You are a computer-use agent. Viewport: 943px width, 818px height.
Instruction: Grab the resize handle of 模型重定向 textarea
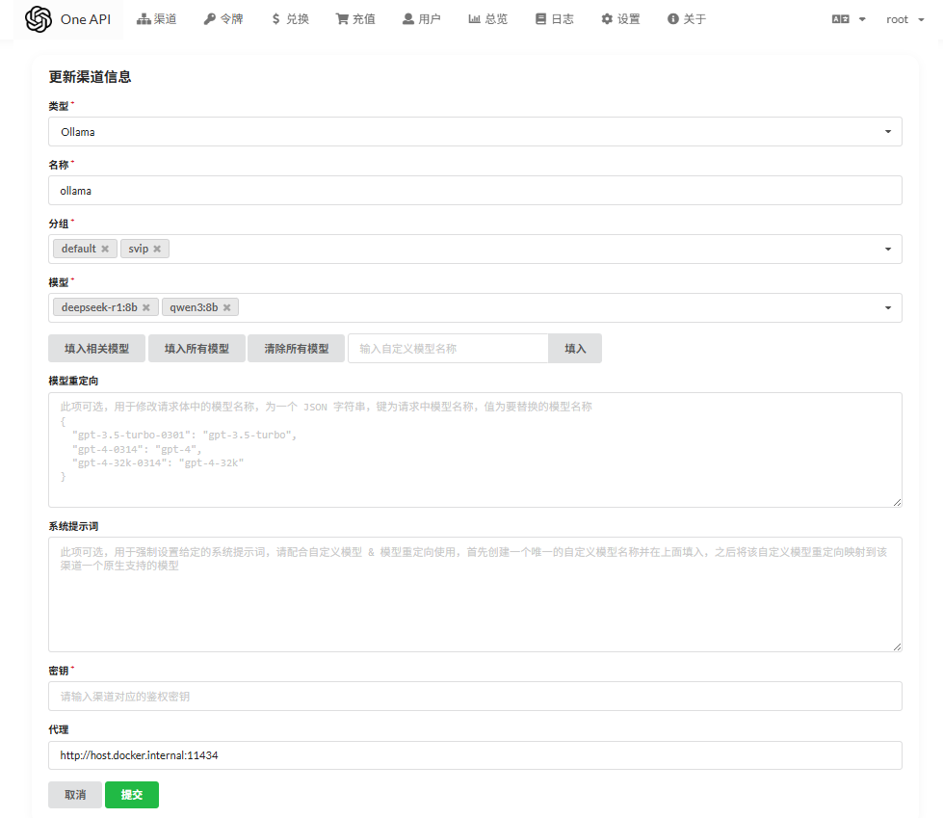pyautogui.click(x=897, y=502)
